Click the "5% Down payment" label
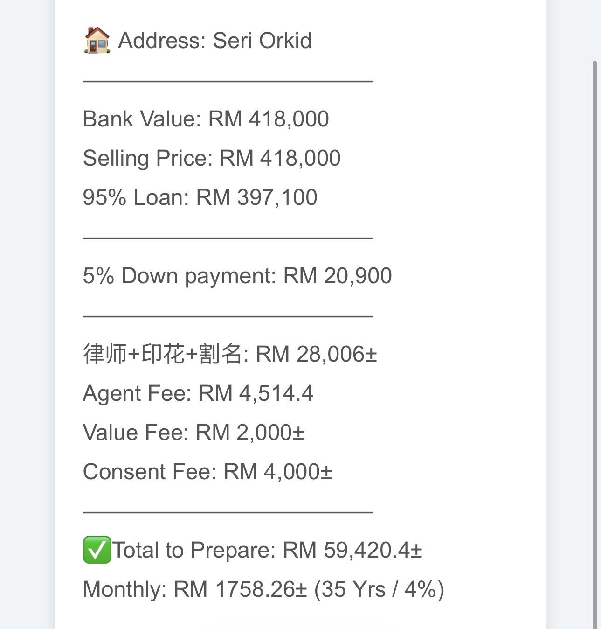This screenshot has height=629, width=601. coord(179,276)
